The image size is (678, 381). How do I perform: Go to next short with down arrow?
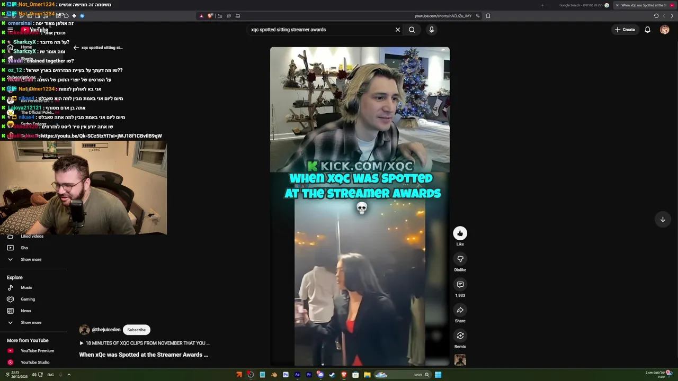click(663, 219)
